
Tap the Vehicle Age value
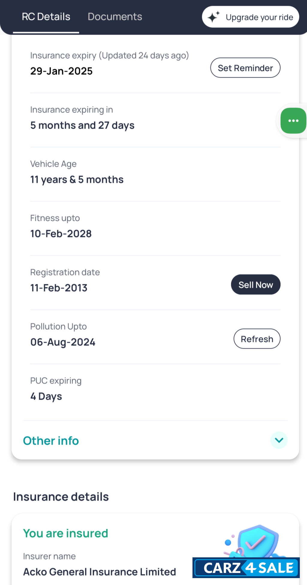pyautogui.click(x=77, y=180)
